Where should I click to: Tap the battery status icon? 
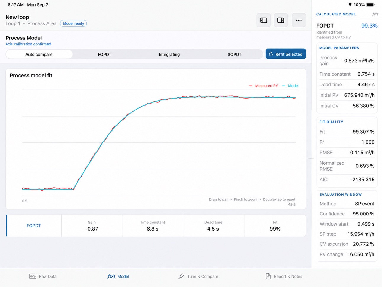point(370,5)
